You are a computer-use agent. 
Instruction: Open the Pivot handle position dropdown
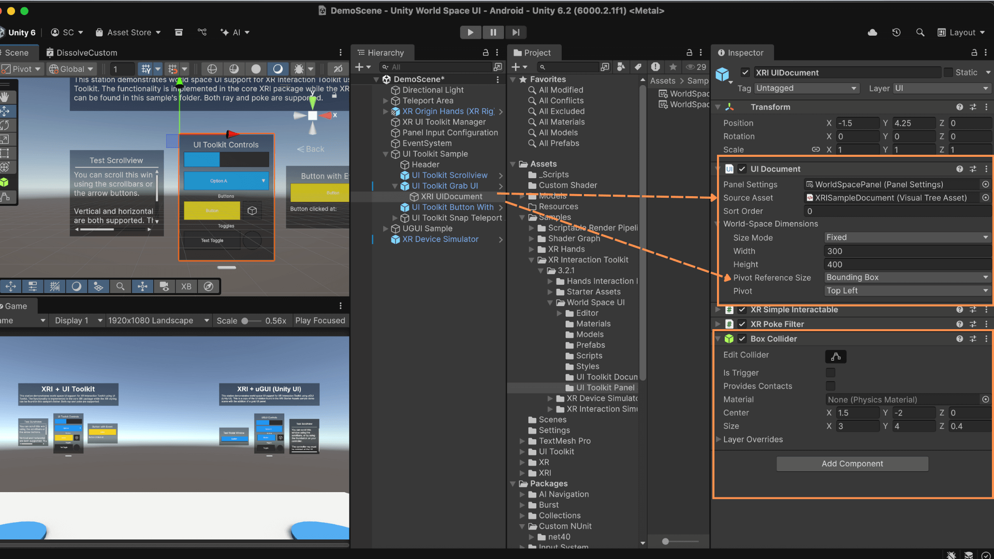[21, 69]
